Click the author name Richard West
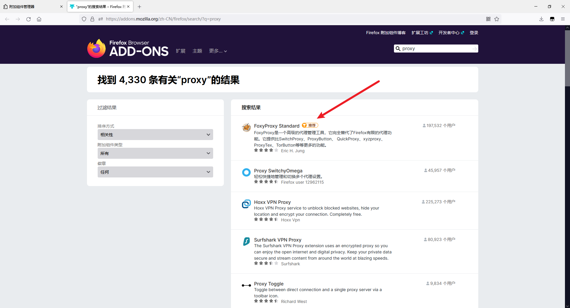Viewport: 570px width, 308px height. click(294, 301)
